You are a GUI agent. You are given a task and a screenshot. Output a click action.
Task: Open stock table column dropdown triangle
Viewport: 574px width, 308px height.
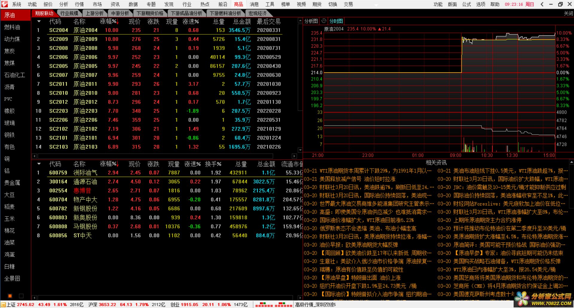pyautogui.click(x=39, y=164)
